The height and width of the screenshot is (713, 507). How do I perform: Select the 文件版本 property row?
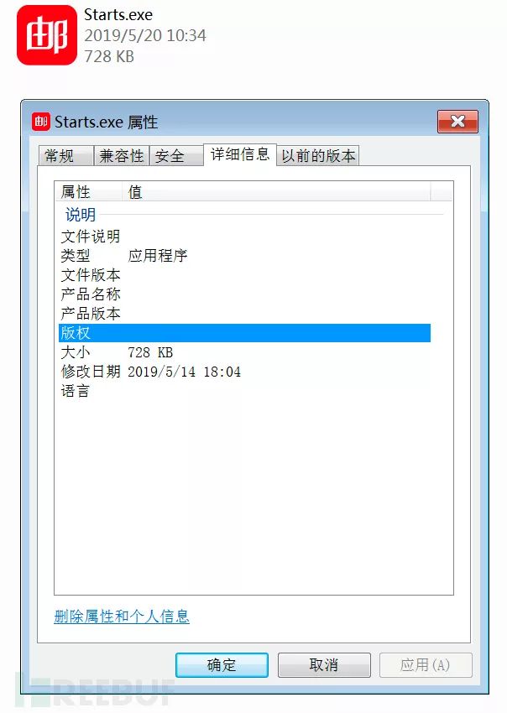point(245,275)
